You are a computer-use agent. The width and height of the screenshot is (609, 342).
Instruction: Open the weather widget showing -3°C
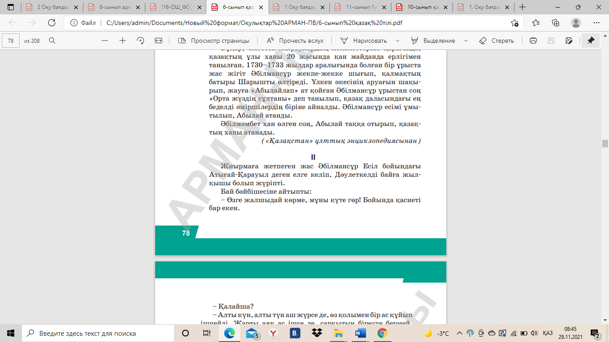click(x=436, y=333)
